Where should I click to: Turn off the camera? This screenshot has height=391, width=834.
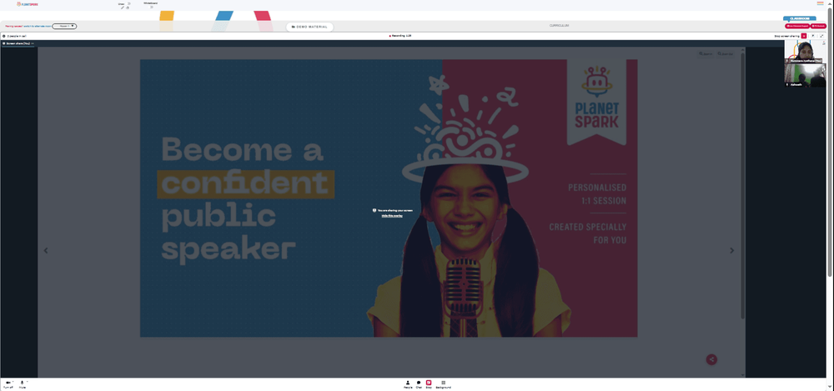tap(8, 384)
